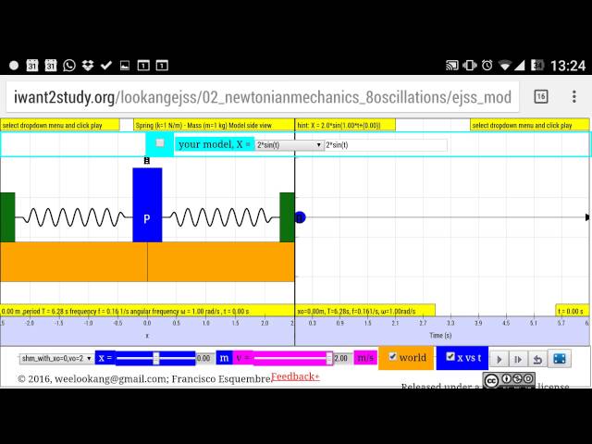Viewport: 592px width, 444px height.
Task: Uncheck the 'x vs t' graph checkbox
Action: point(450,356)
